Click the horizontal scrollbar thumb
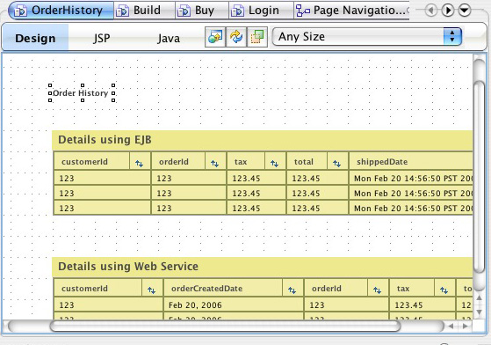Viewport: 491px width, 345px height. [x=225, y=327]
